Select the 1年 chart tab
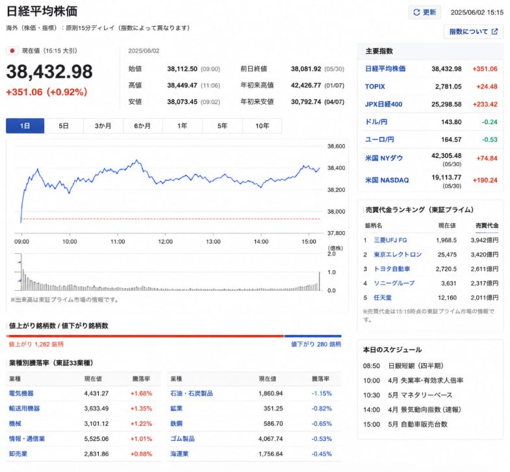 (x=182, y=126)
